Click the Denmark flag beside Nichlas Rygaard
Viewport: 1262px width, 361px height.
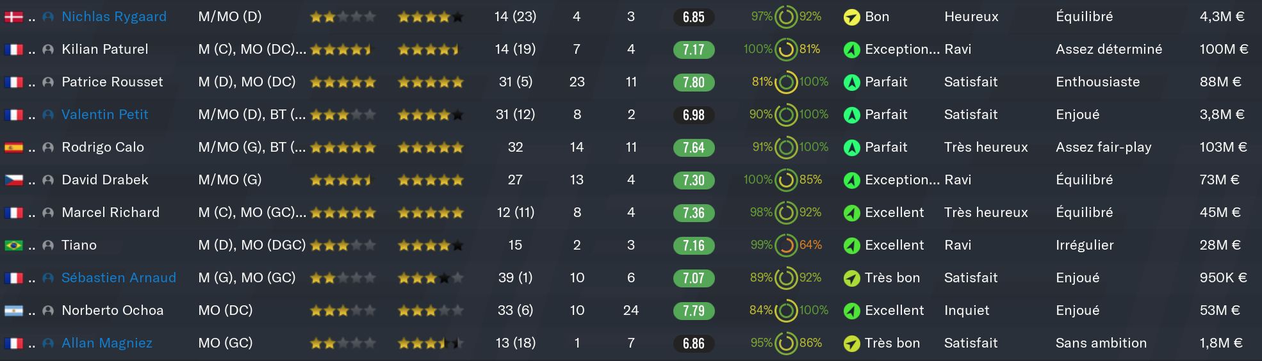point(13,17)
